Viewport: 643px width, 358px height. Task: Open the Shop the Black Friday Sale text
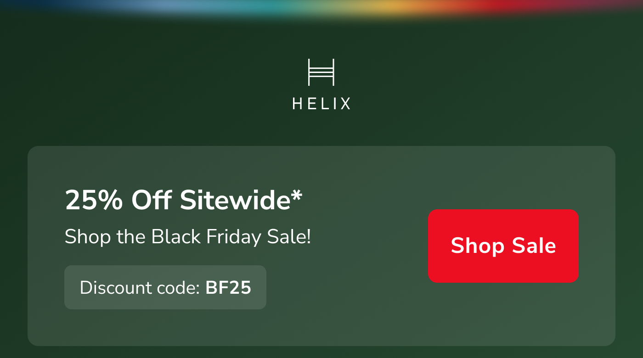click(187, 237)
